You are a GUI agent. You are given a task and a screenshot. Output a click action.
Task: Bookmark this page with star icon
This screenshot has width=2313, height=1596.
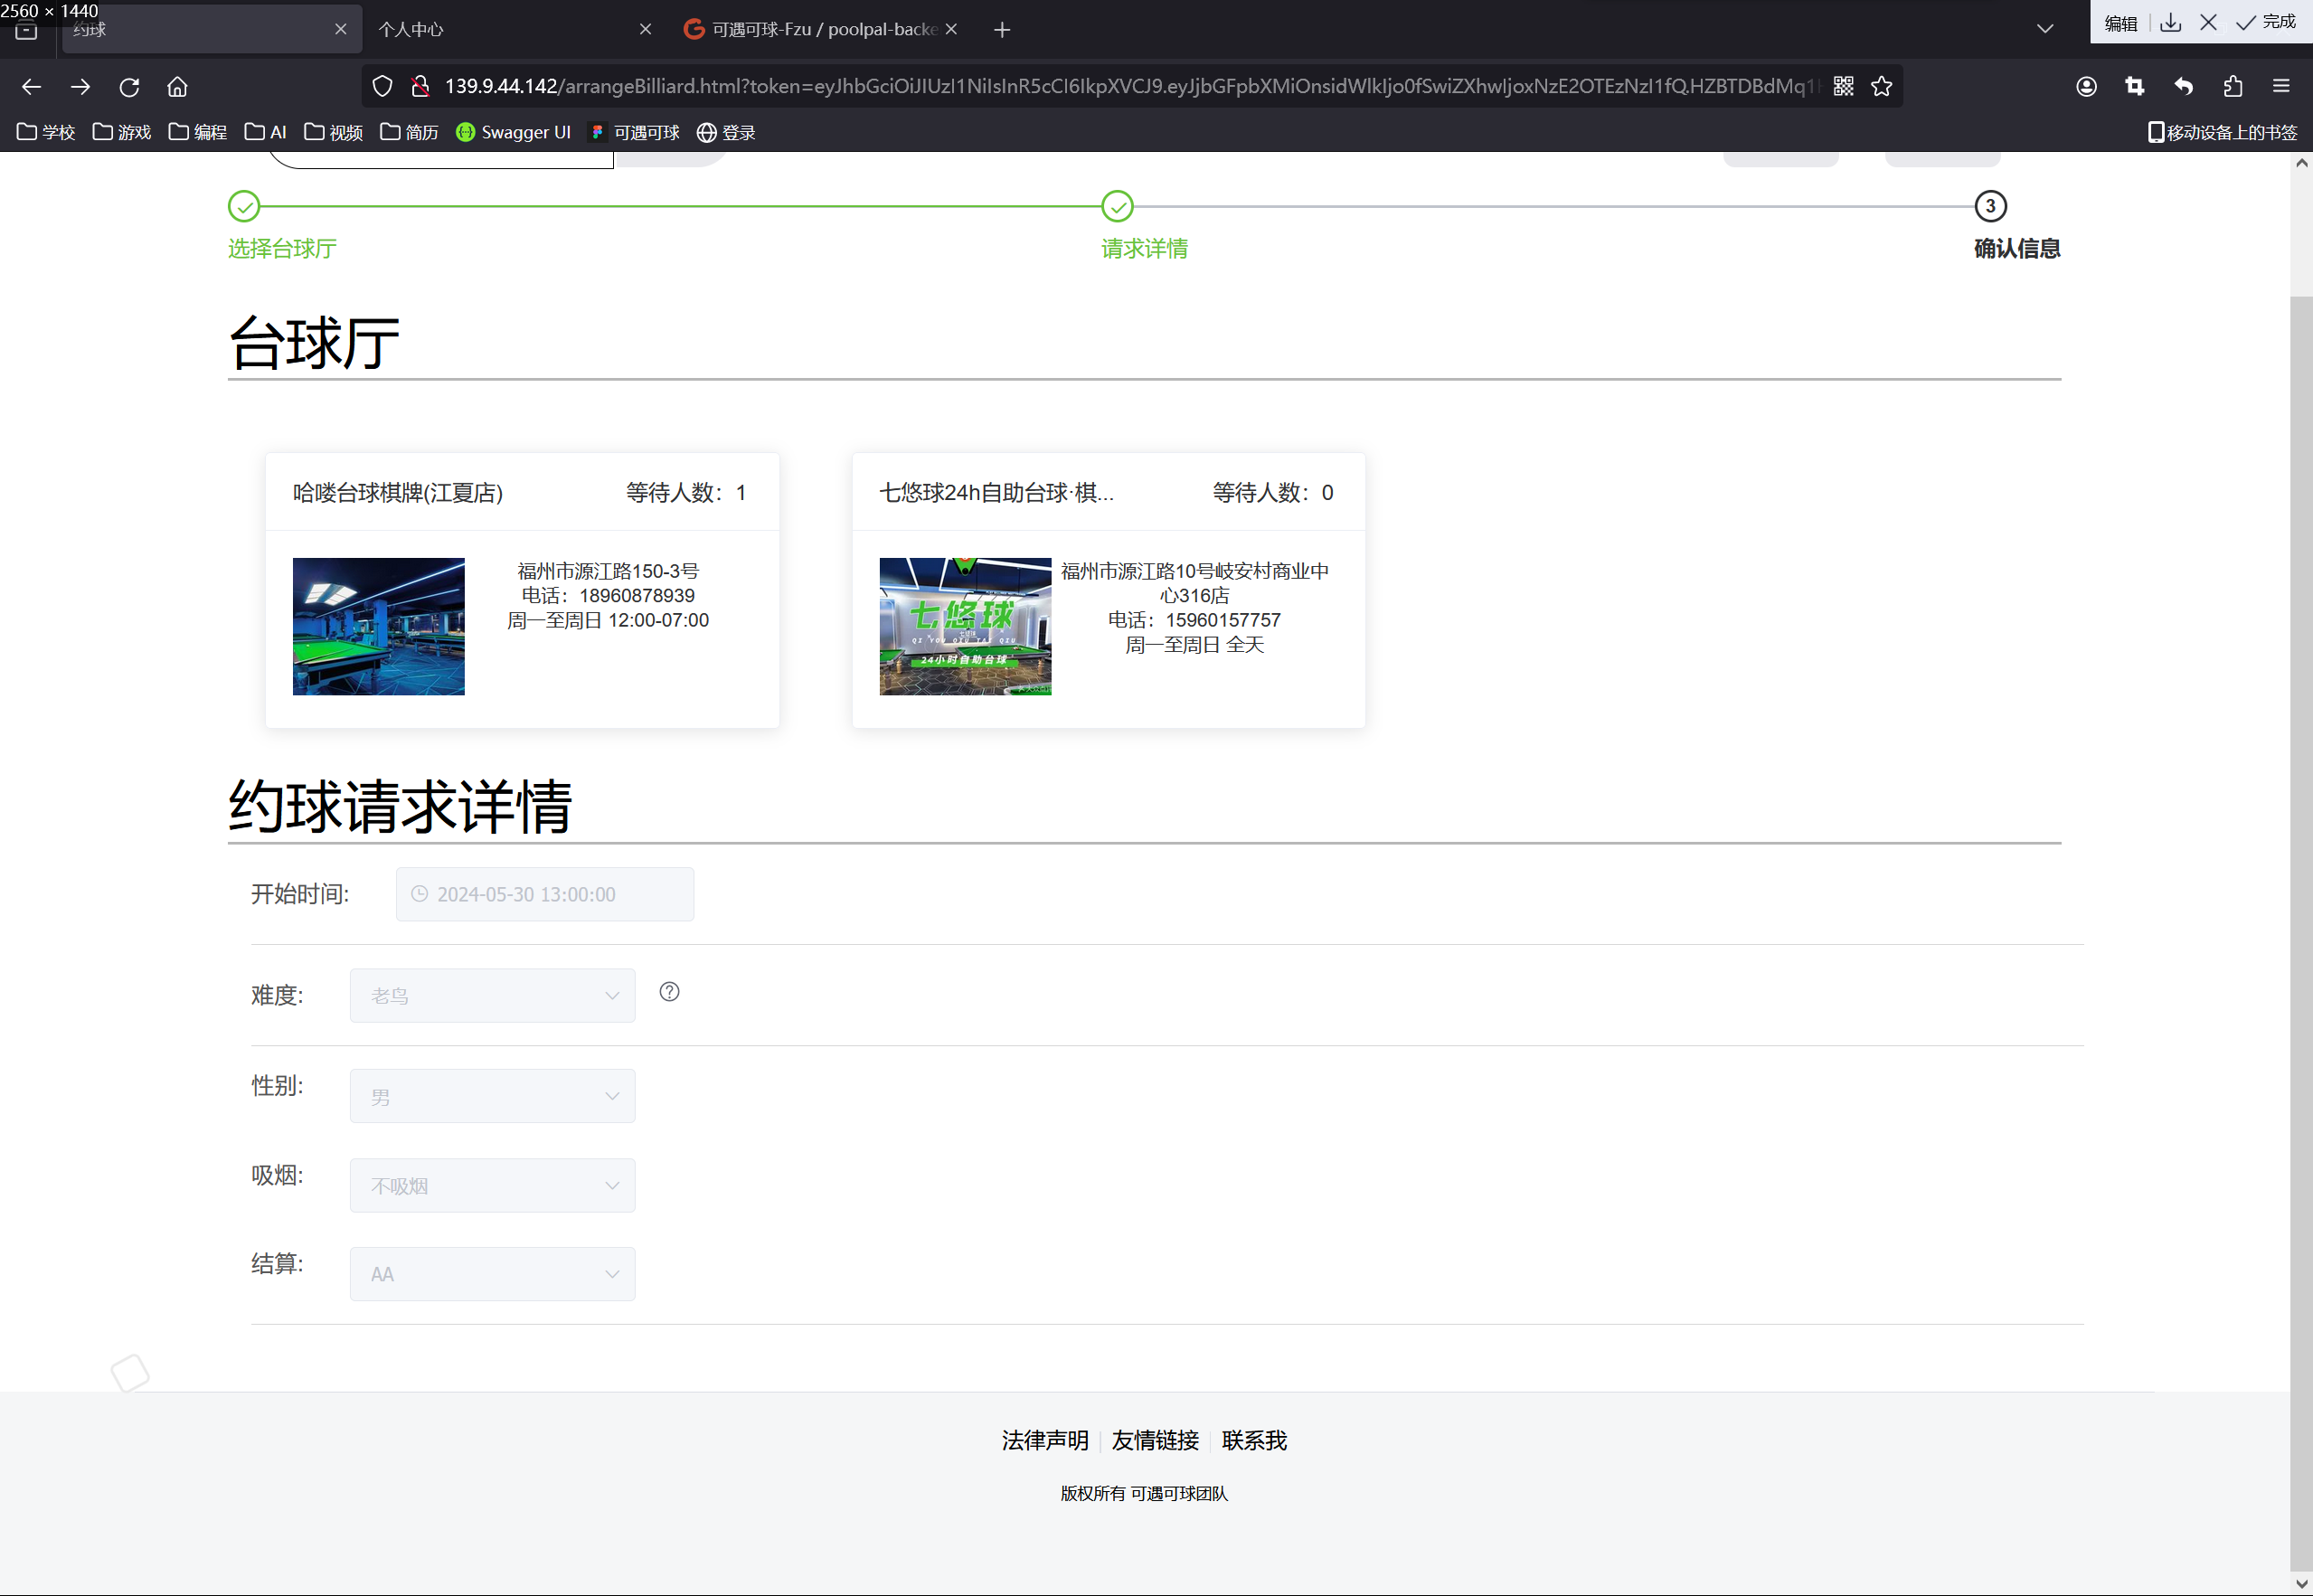pyautogui.click(x=1881, y=86)
